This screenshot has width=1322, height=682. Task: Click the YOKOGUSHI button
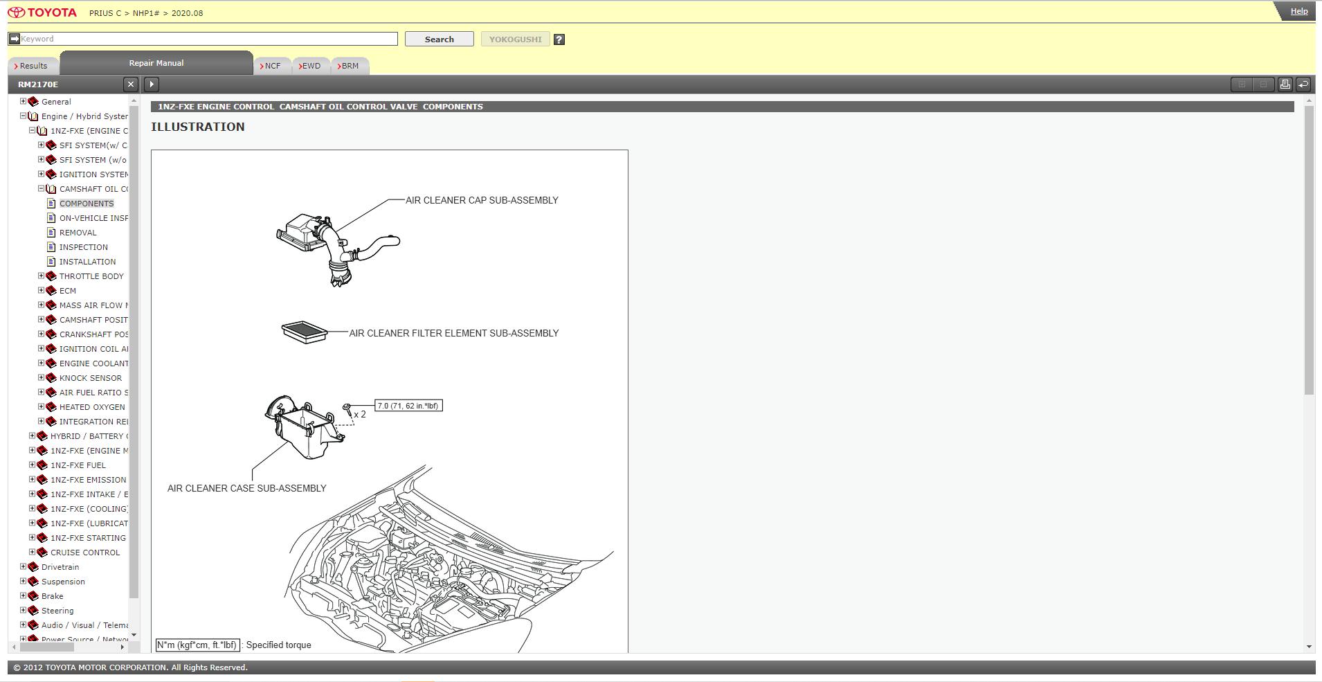click(516, 39)
